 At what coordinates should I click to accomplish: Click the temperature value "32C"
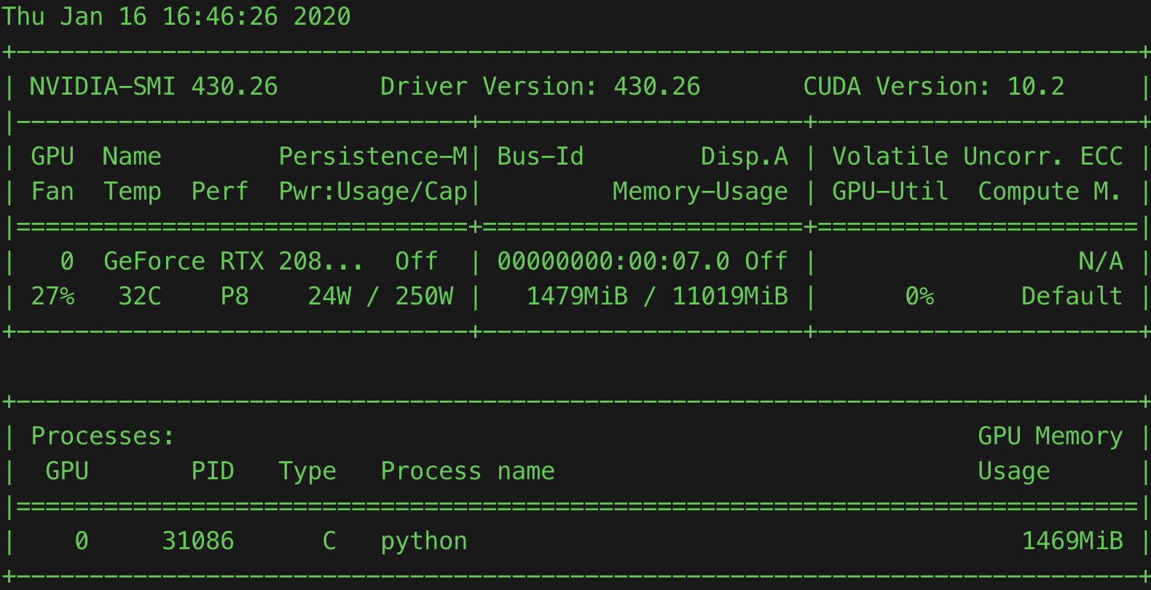pos(140,296)
